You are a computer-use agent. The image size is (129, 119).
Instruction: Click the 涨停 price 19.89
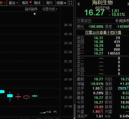click(x=99, y=107)
